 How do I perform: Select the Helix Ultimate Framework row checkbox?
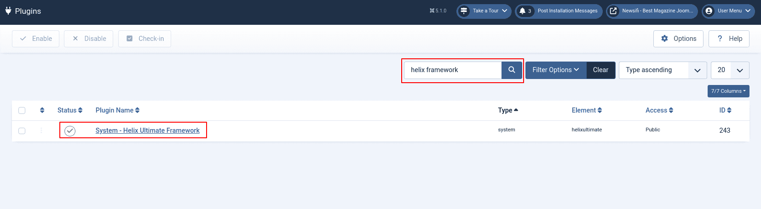coord(22,131)
